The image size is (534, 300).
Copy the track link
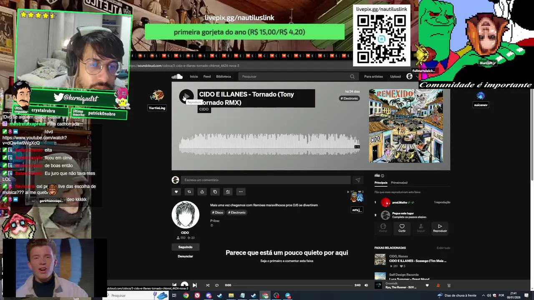coord(215,192)
